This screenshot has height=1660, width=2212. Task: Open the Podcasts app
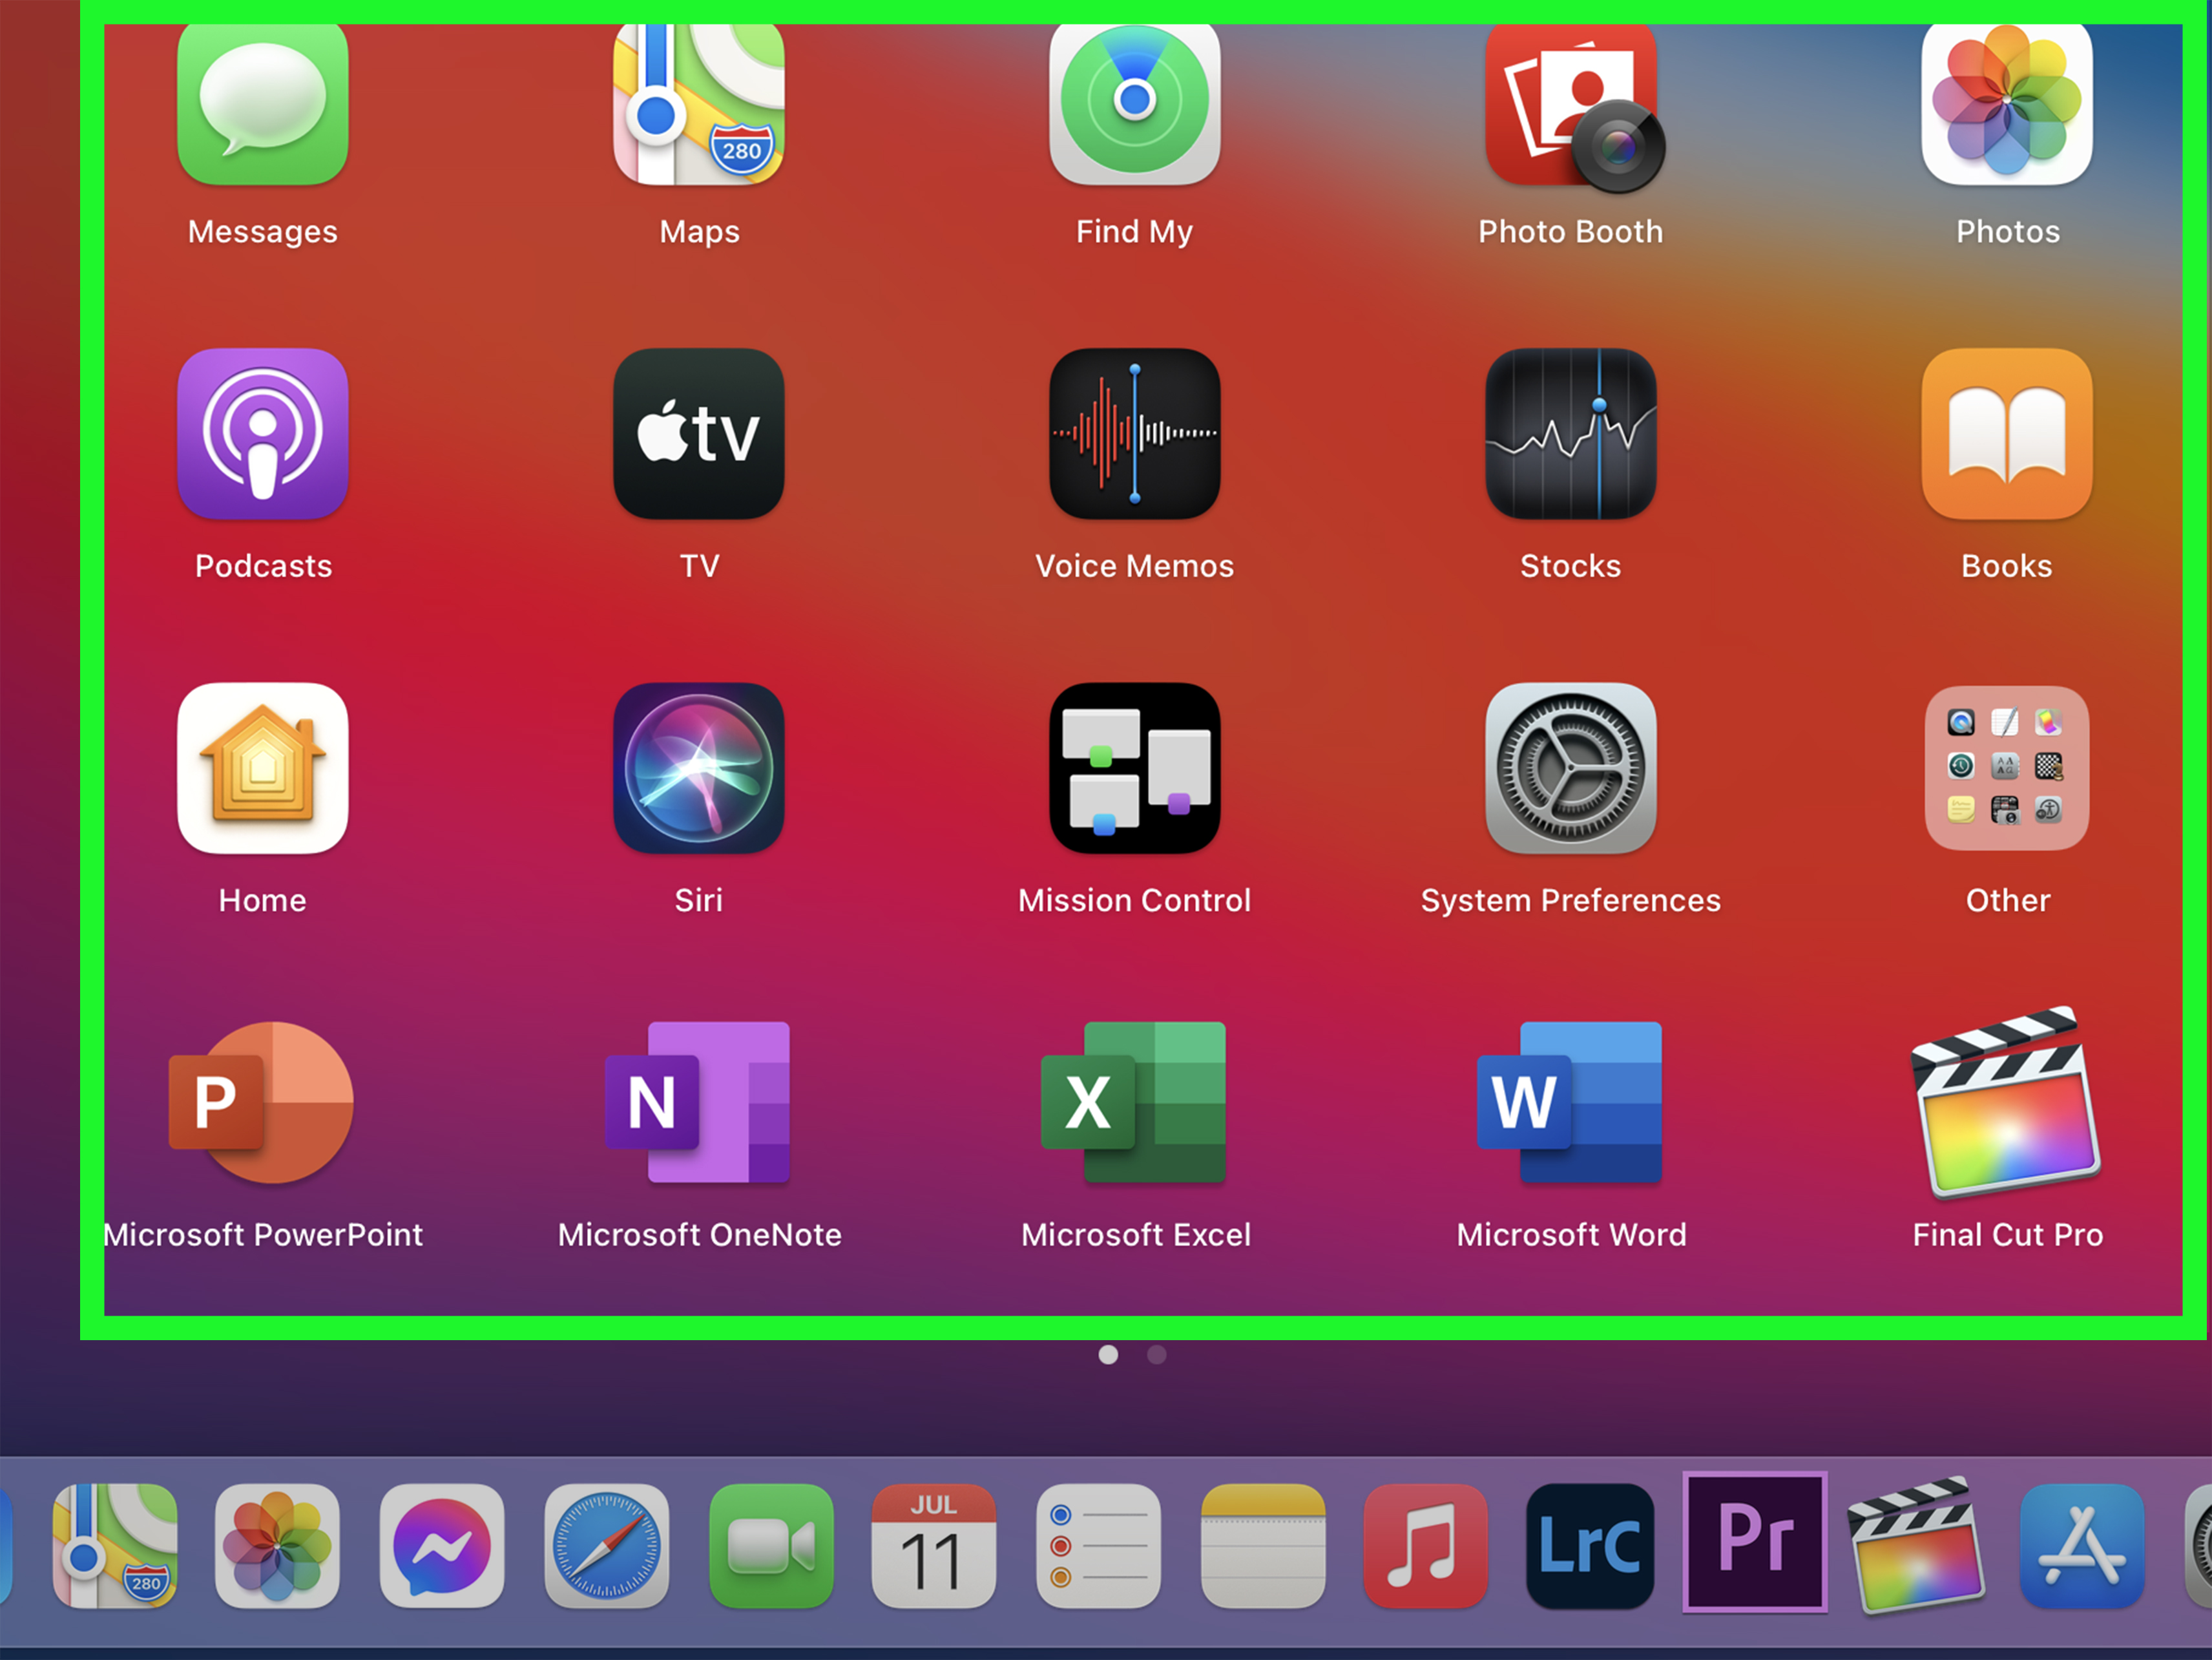(x=263, y=433)
